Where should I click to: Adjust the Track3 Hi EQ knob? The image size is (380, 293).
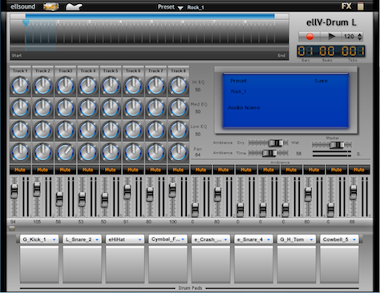[65, 86]
